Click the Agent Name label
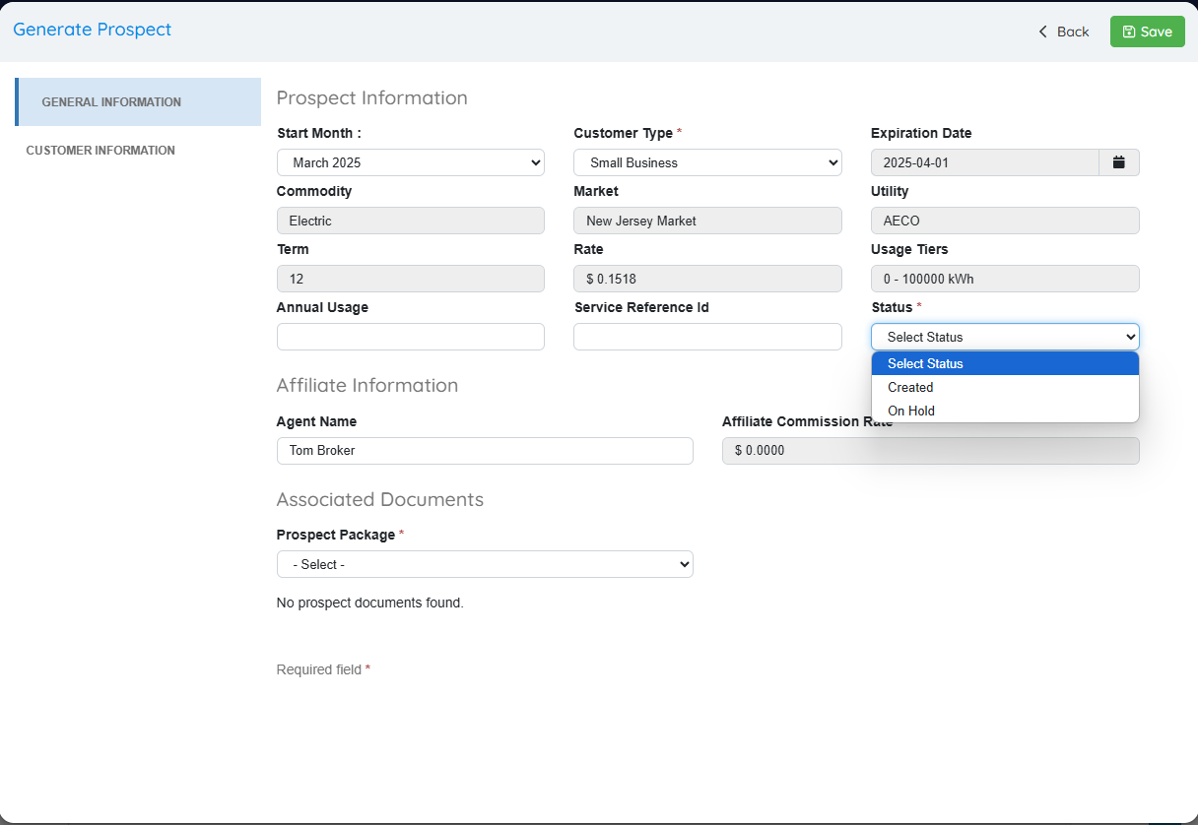Image resolution: width=1198 pixels, height=825 pixels. click(x=316, y=421)
